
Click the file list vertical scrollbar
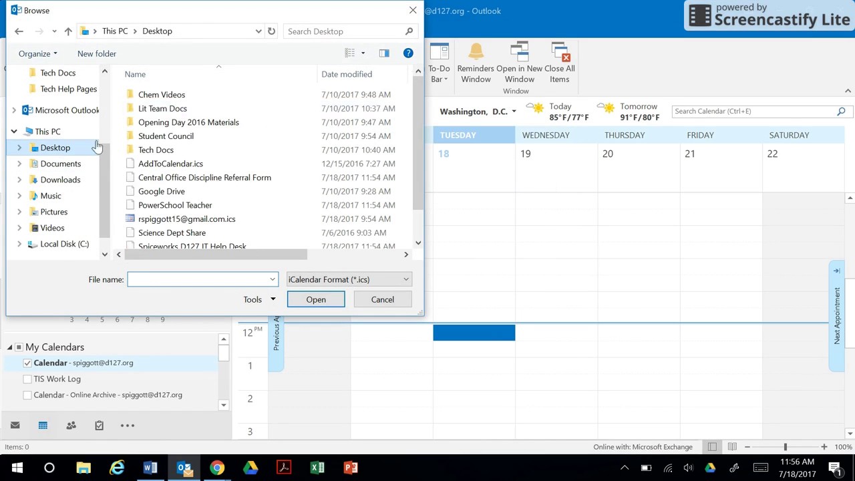(417, 144)
